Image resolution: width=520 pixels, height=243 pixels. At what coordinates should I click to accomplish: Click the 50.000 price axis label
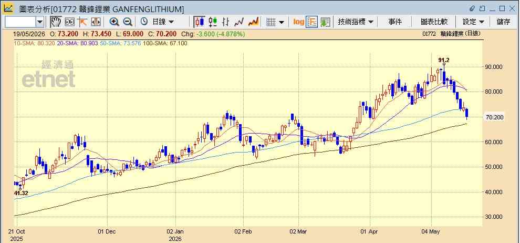click(x=494, y=167)
